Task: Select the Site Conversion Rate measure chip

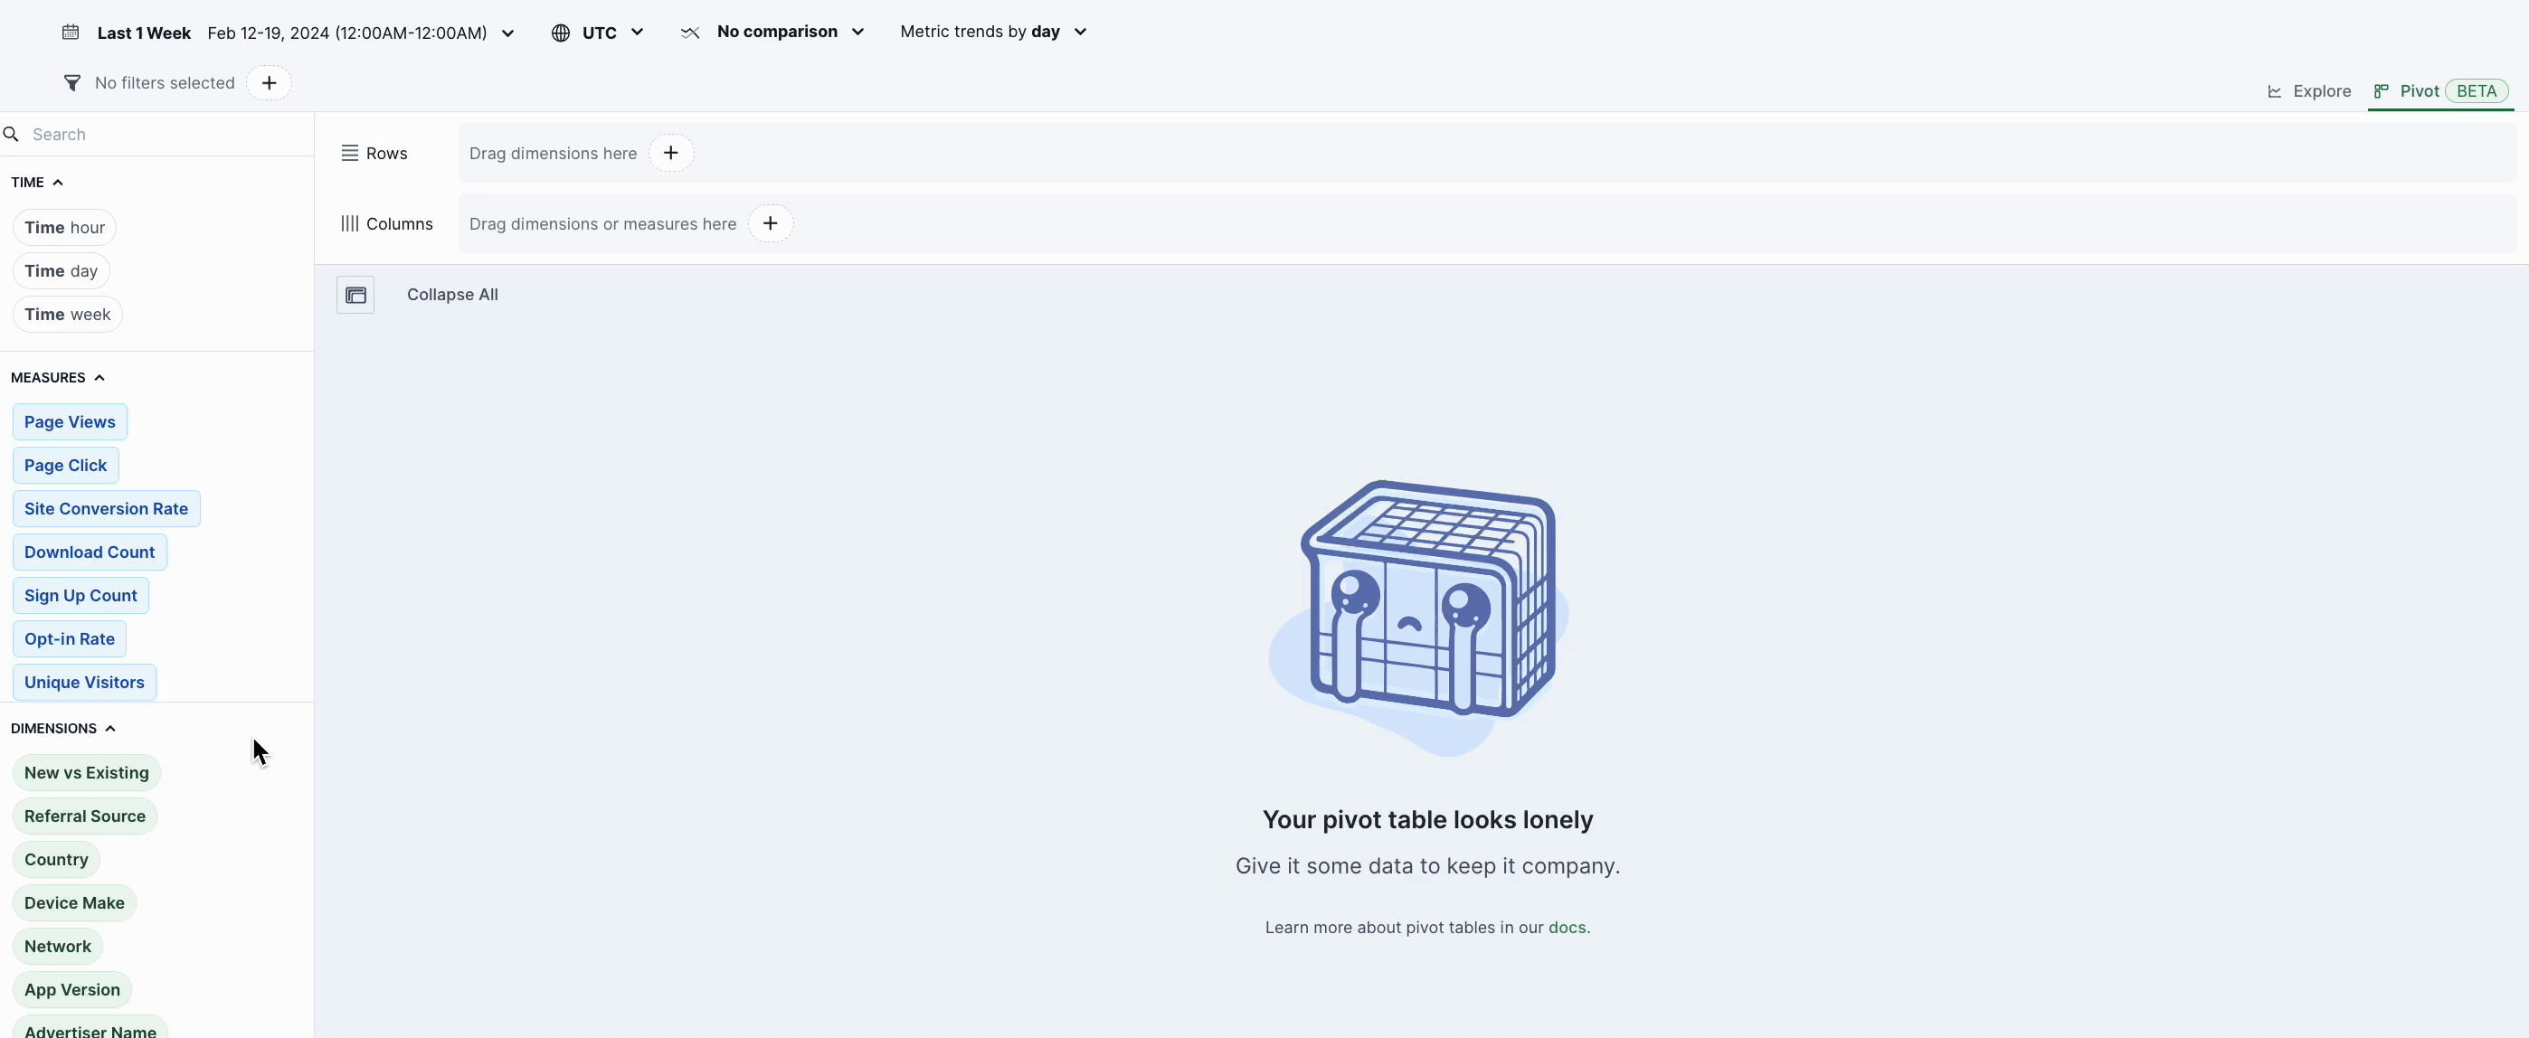Action: (106, 509)
